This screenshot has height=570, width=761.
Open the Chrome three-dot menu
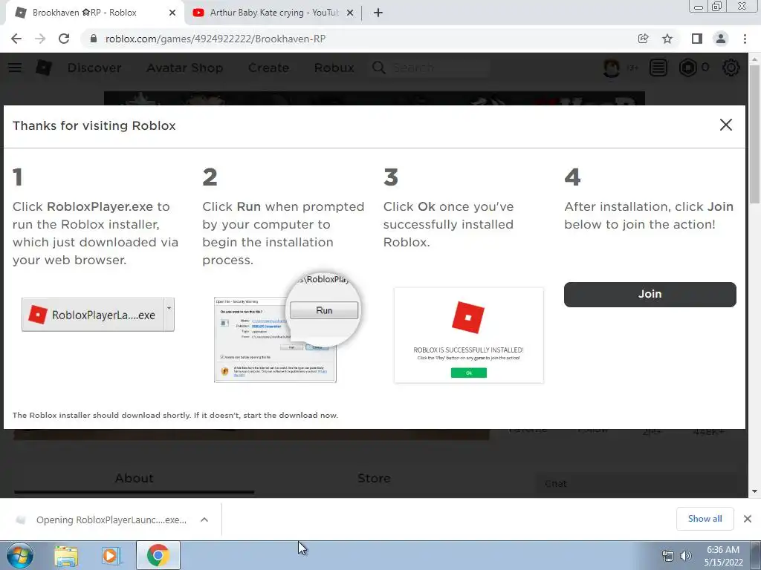745,39
